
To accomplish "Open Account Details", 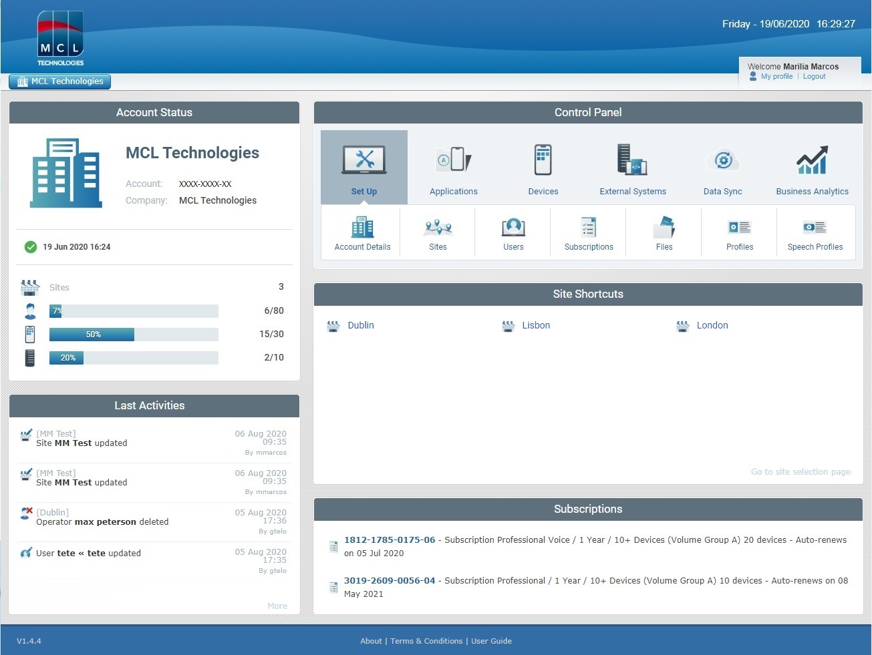I will tap(362, 232).
